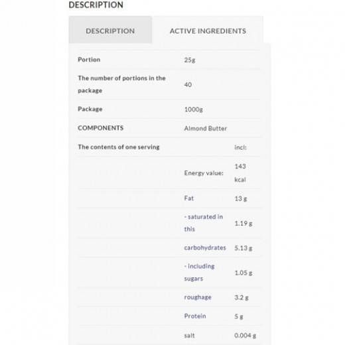Screen dimensions: 345x345
Task: Select the COMPONENTS label
Action: point(101,128)
